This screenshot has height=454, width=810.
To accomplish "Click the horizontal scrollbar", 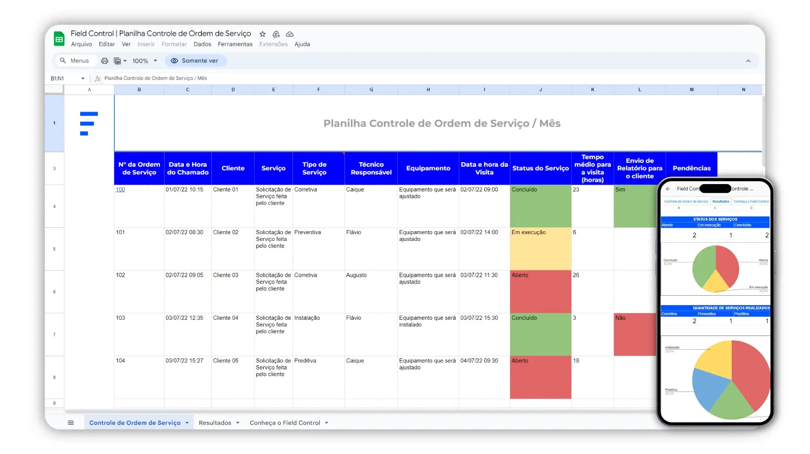I will (361, 411).
